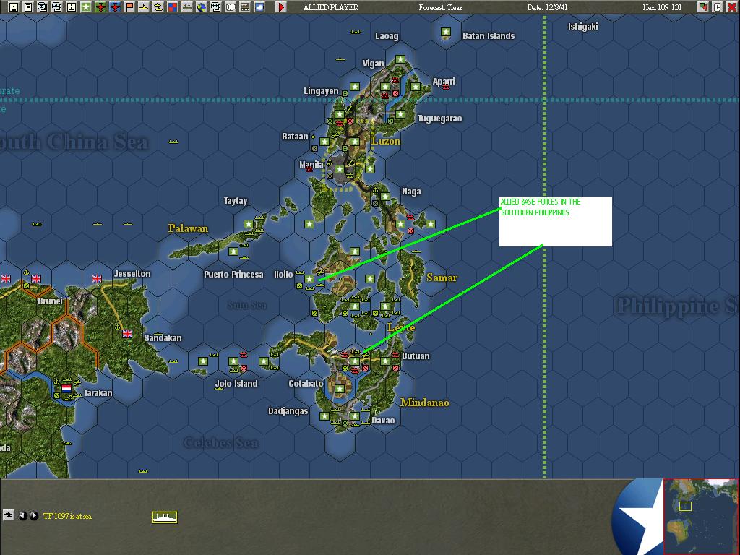Click the Butuan base label

click(416, 356)
